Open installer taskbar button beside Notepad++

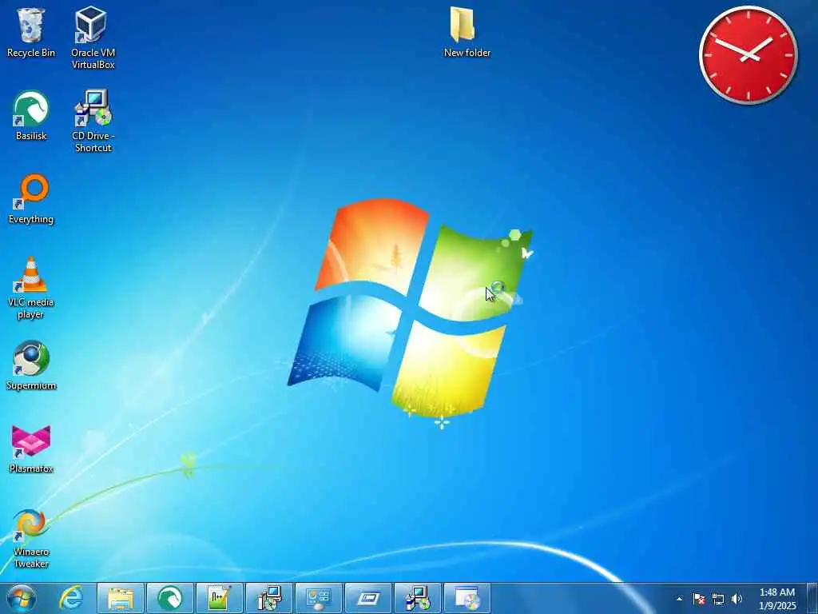(269, 598)
